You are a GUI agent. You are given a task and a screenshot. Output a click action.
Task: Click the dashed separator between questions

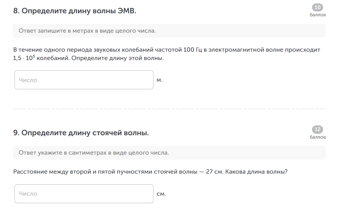[x=169, y=109]
